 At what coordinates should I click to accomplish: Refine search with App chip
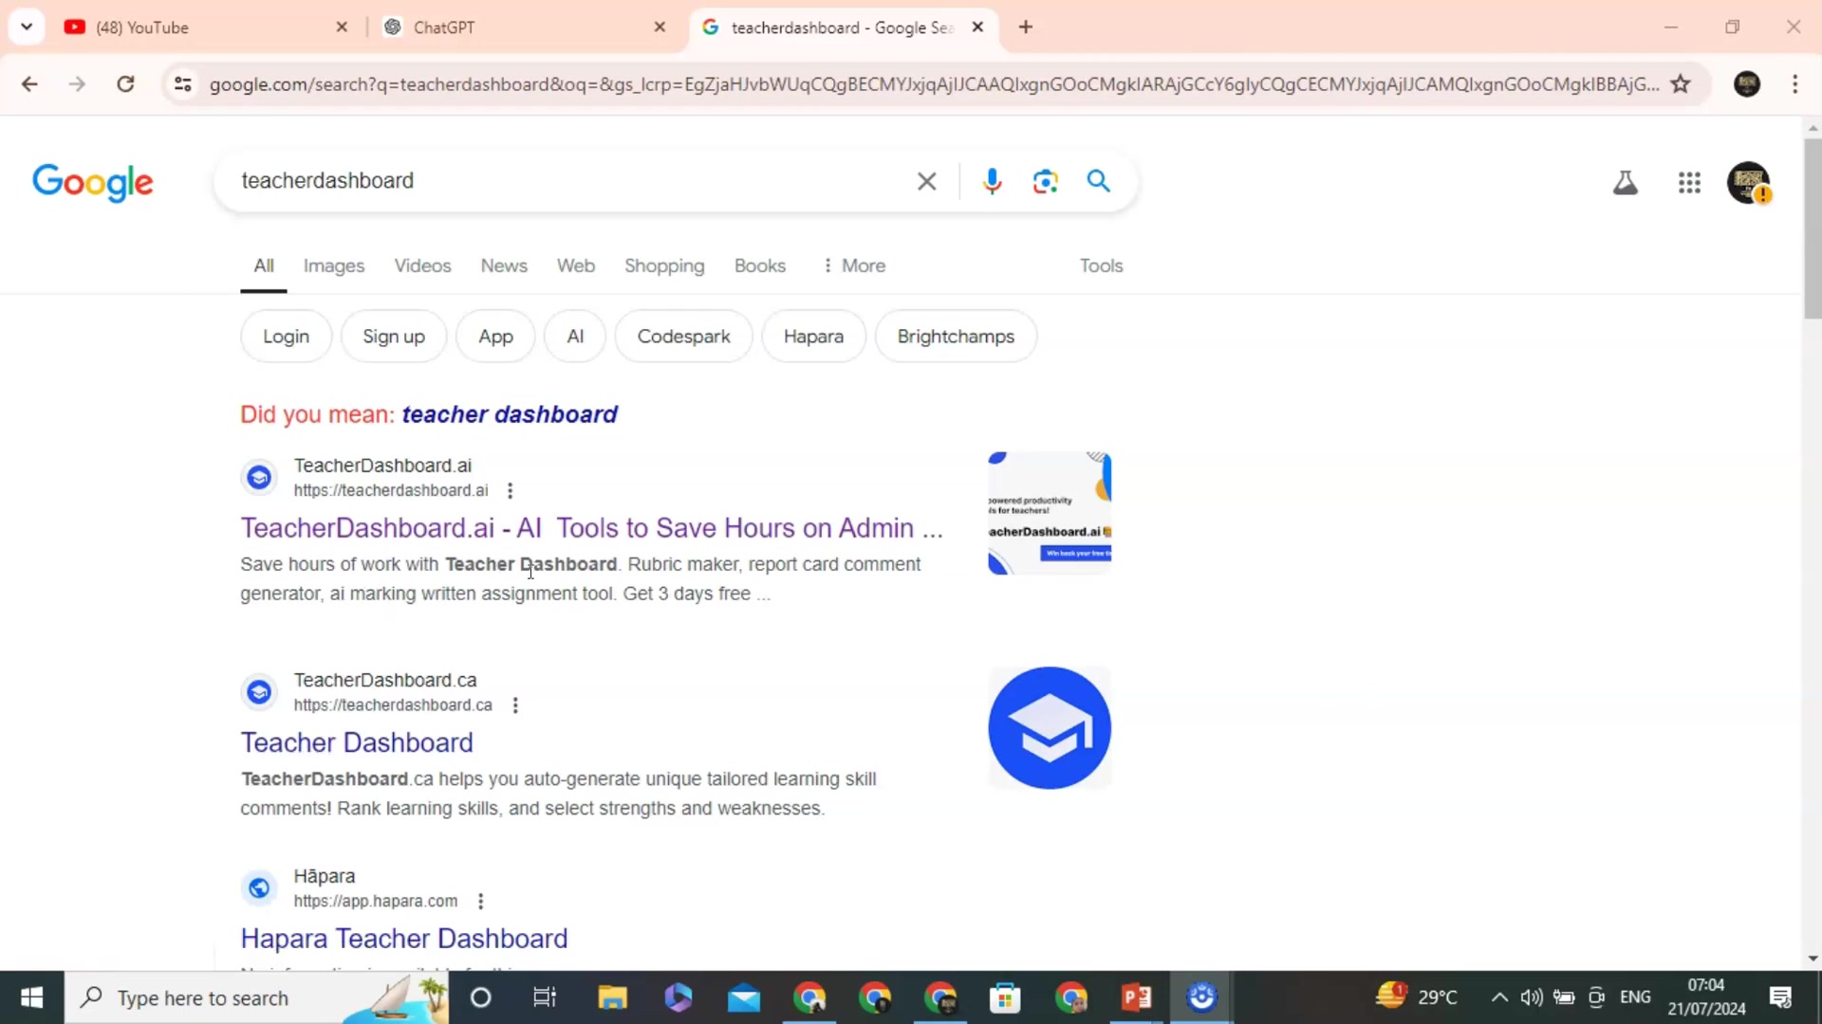click(495, 337)
